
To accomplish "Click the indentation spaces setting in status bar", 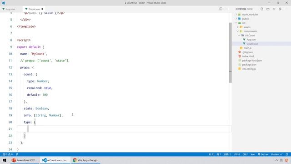I will point(227,154).
